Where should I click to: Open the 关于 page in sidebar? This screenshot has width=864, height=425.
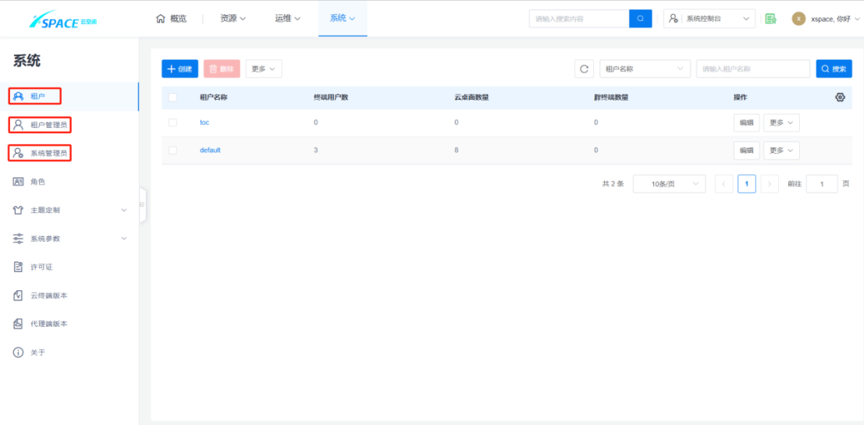click(37, 352)
